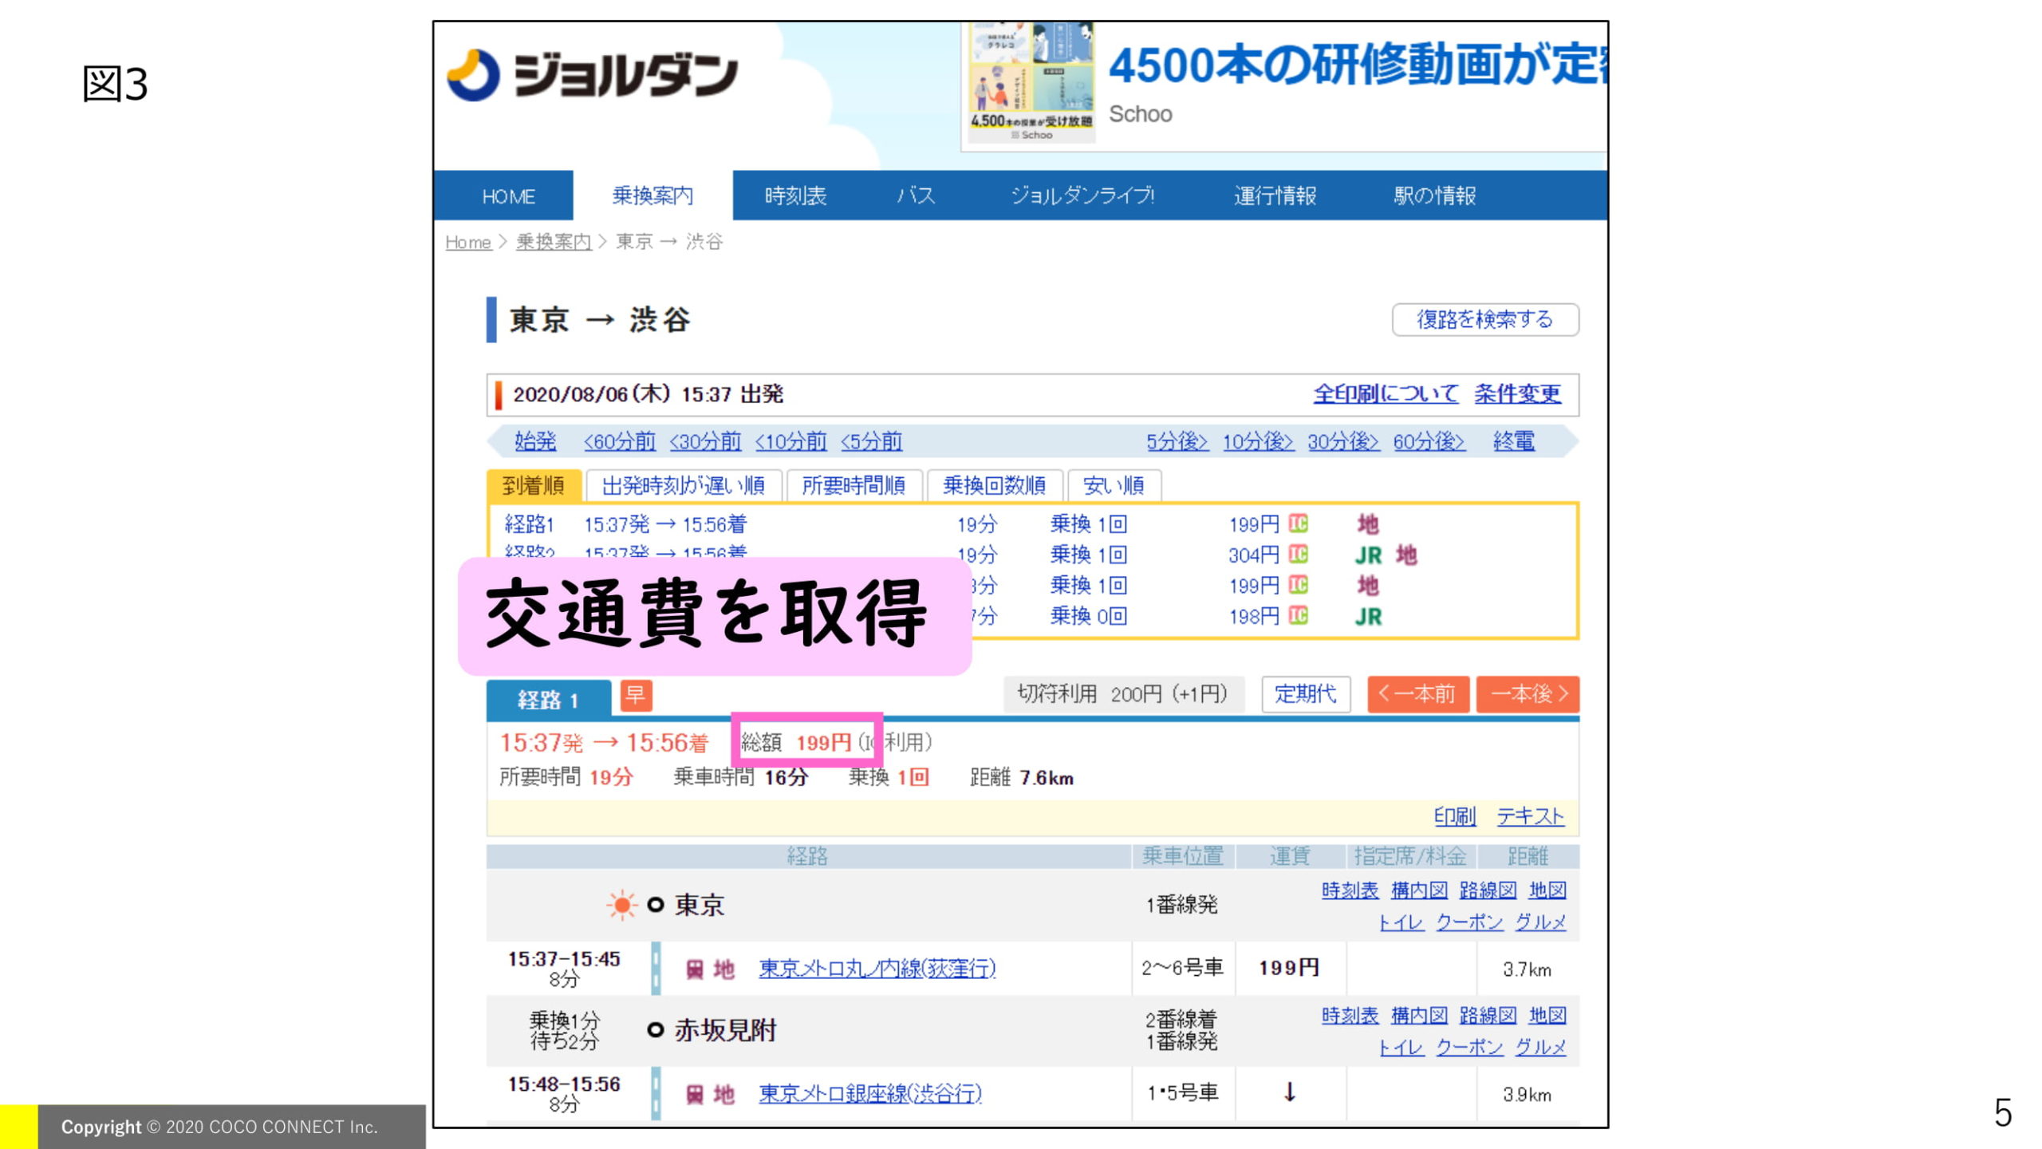Open 東京メトロ銀座線(渋谷行) link
The width and height of the screenshot is (2042, 1149).
pyautogui.click(x=870, y=1094)
